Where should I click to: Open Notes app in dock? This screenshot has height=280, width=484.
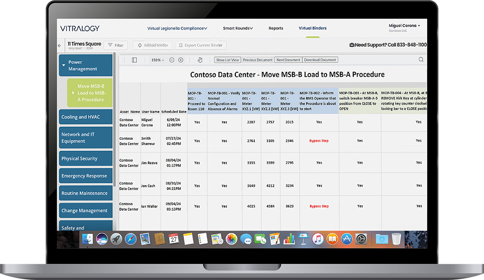pyautogui.click(x=188, y=239)
